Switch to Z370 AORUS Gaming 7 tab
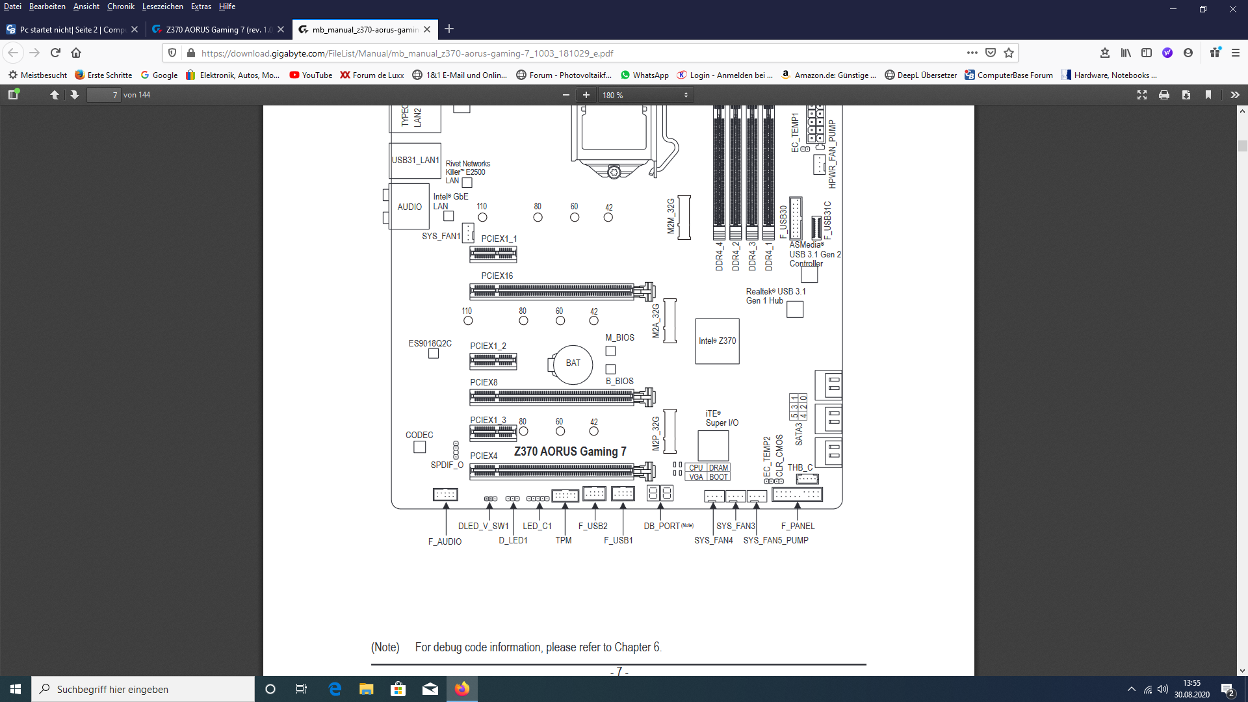 point(214,29)
